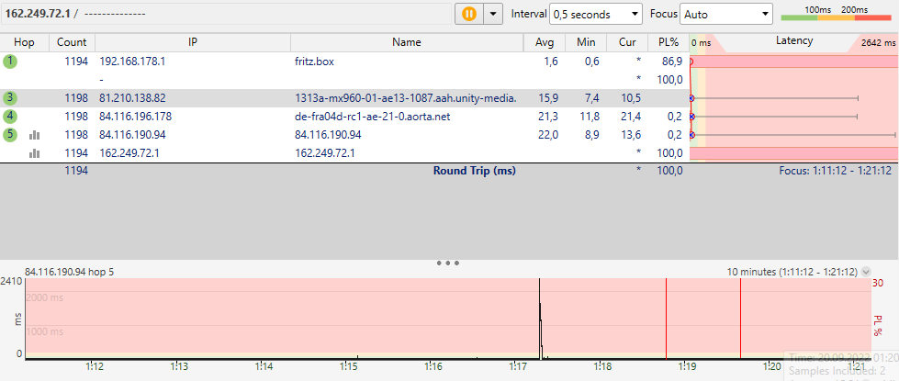Open the Interval 0,5 seconds dropdown

coord(596,15)
